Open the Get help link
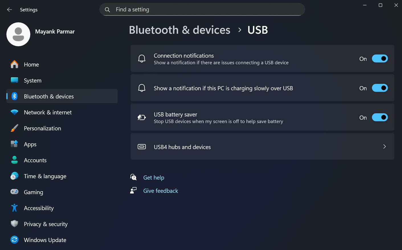 coord(154,178)
